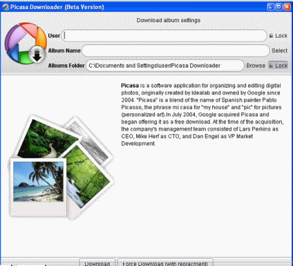Image resolution: width=293 pixels, height=266 pixels.
Task: Click the Download button
Action: point(97,263)
